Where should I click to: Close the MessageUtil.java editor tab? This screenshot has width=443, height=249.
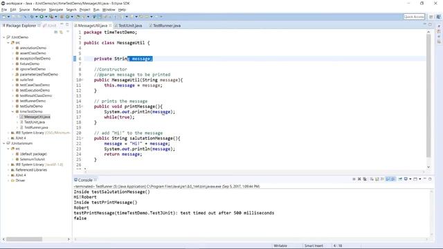[110, 26]
